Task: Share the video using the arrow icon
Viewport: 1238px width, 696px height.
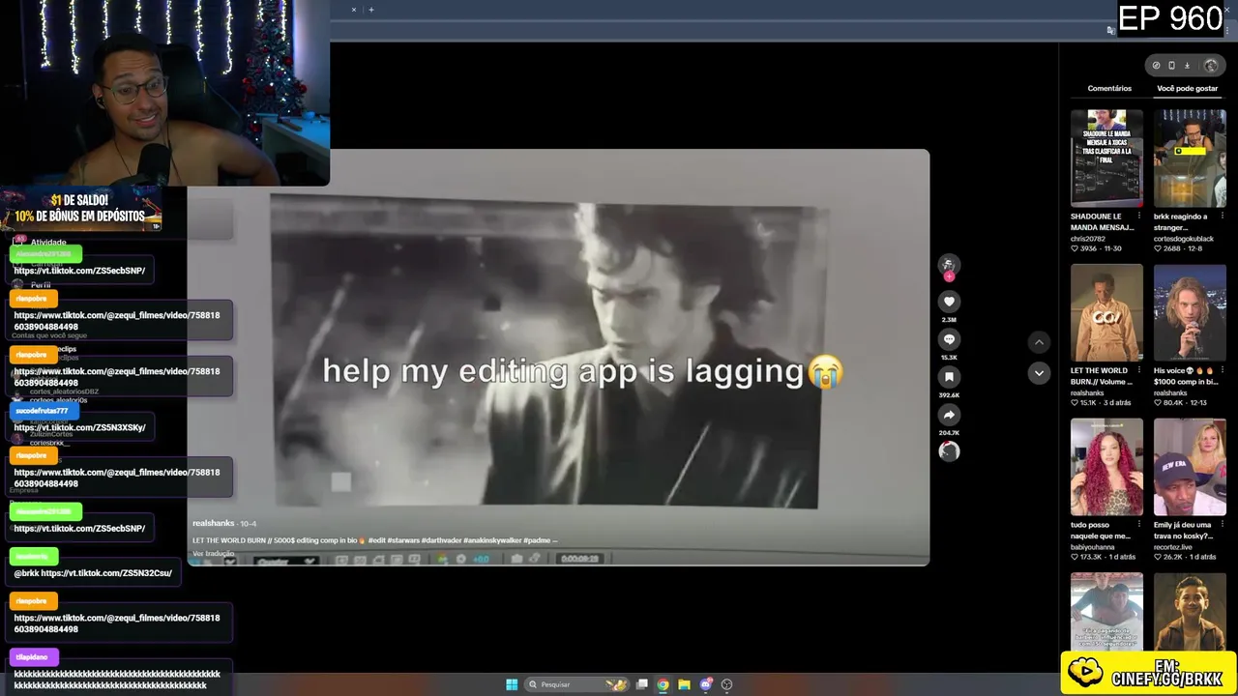Action: pyautogui.click(x=949, y=415)
